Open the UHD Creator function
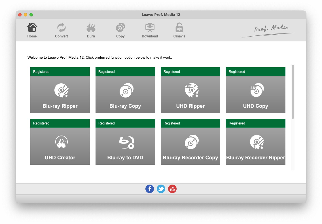 [60, 146]
